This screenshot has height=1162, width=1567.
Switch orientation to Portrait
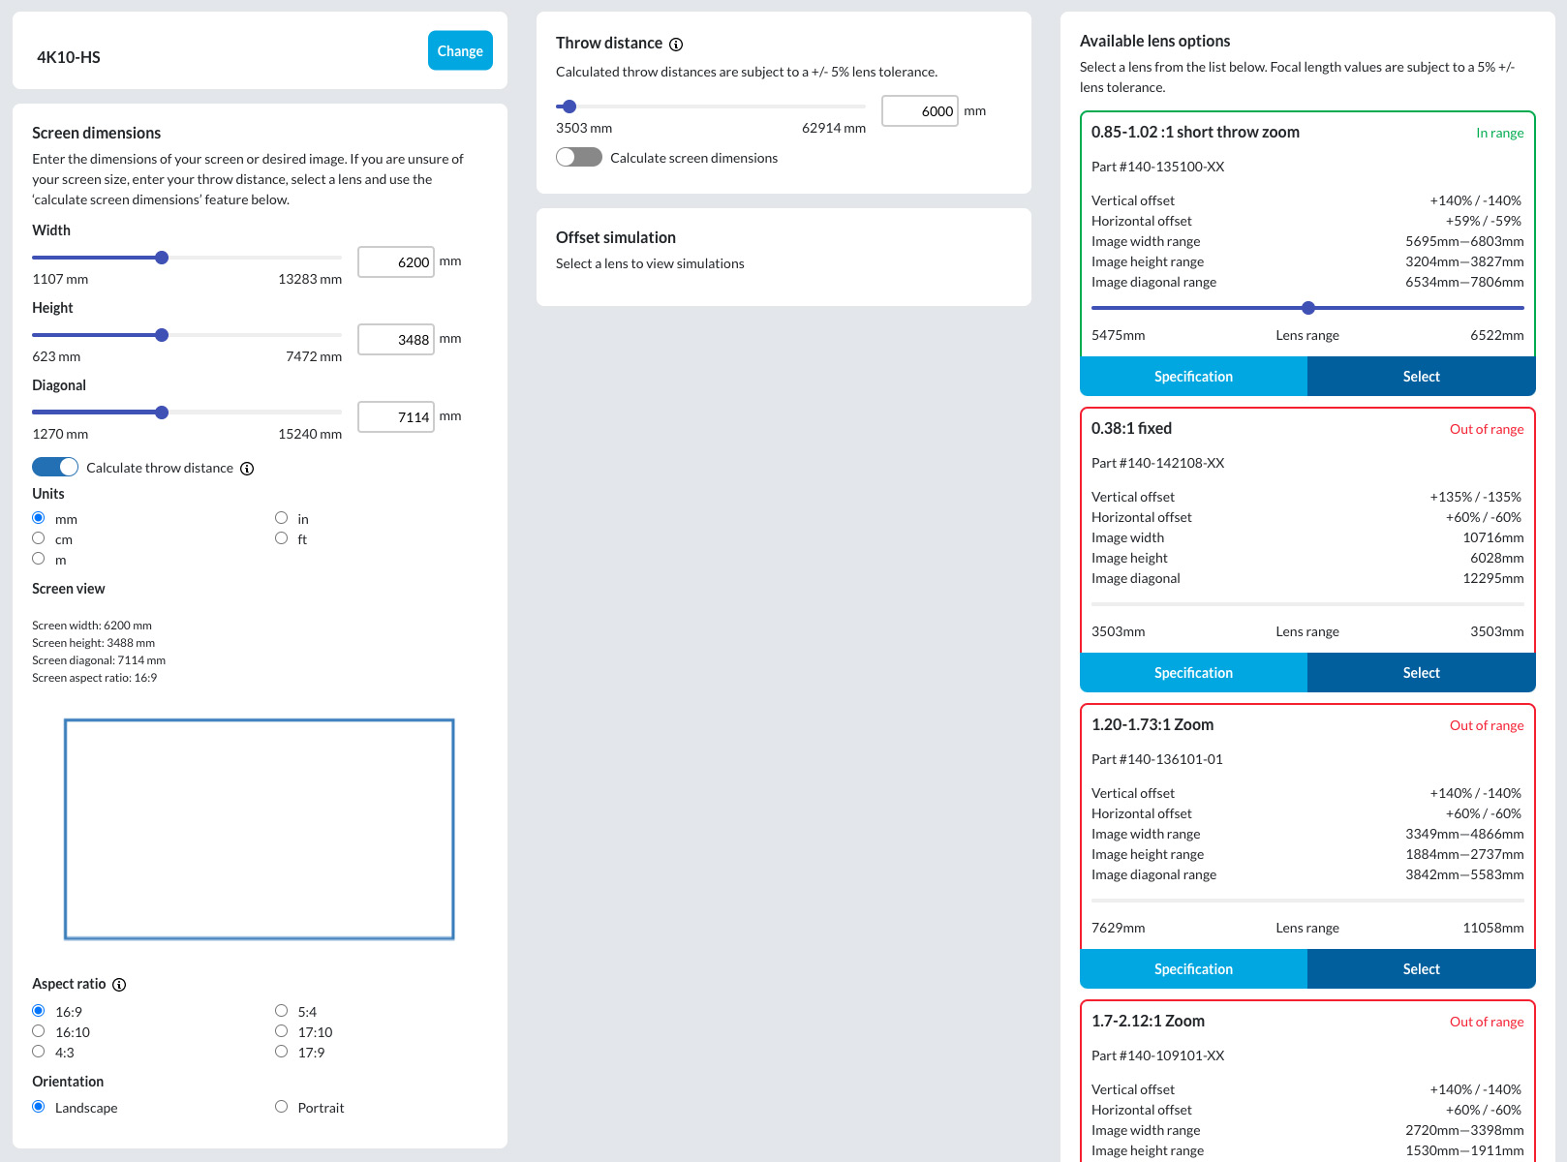[x=281, y=1107]
